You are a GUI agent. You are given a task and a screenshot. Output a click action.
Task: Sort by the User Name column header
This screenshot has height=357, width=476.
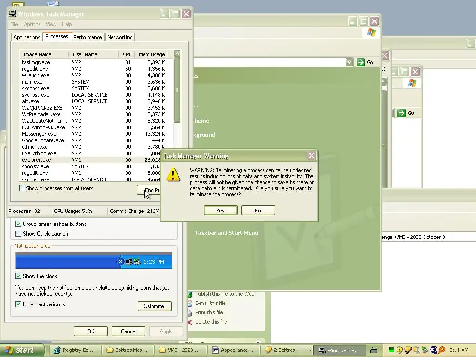[x=93, y=54]
